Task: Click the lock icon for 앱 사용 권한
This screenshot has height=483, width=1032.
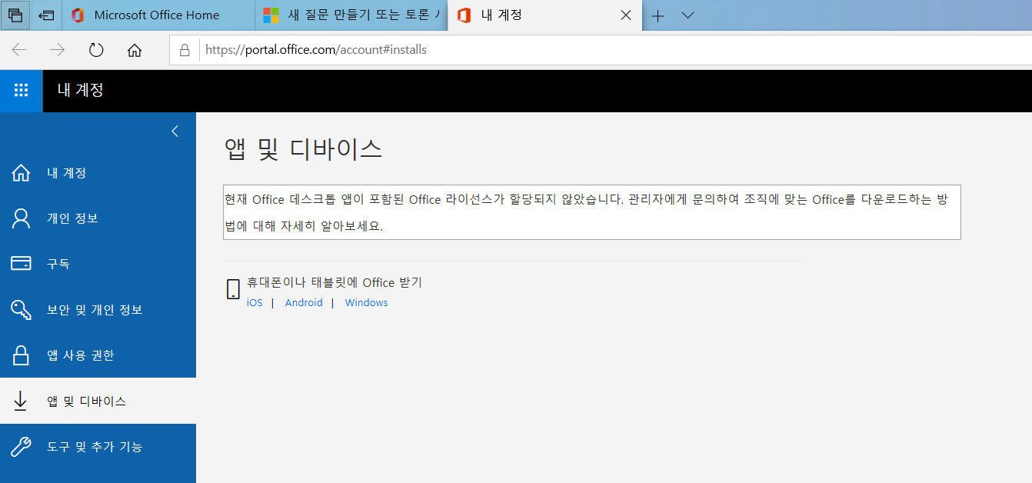Action: pyautogui.click(x=21, y=355)
